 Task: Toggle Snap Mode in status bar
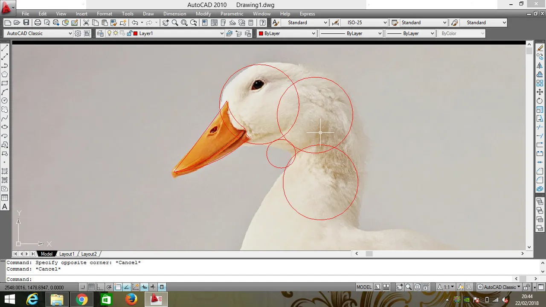pos(82,287)
